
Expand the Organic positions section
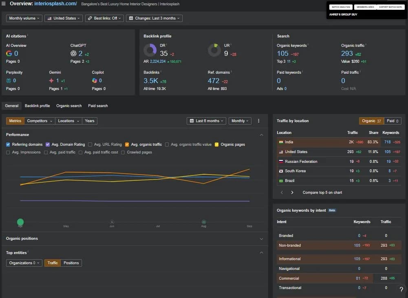tap(261, 239)
